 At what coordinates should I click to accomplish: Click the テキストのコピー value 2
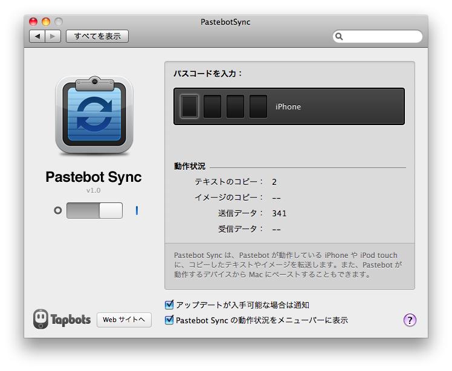(274, 182)
